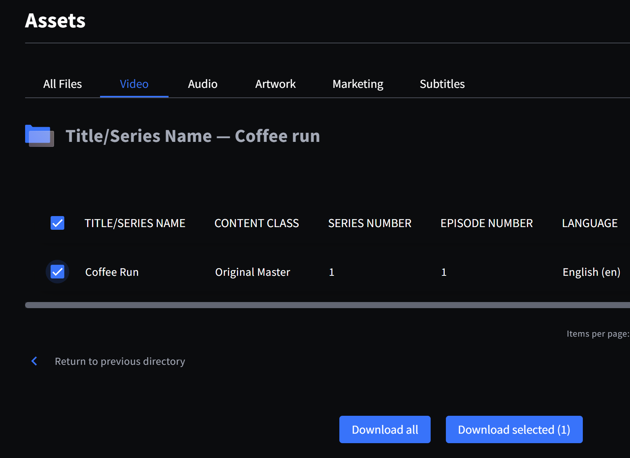Click the SERIES NUMBER column header

click(x=370, y=223)
